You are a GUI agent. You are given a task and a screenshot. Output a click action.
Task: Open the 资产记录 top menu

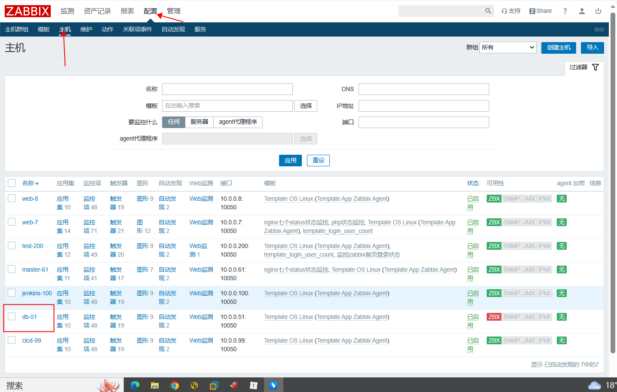(97, 11)
